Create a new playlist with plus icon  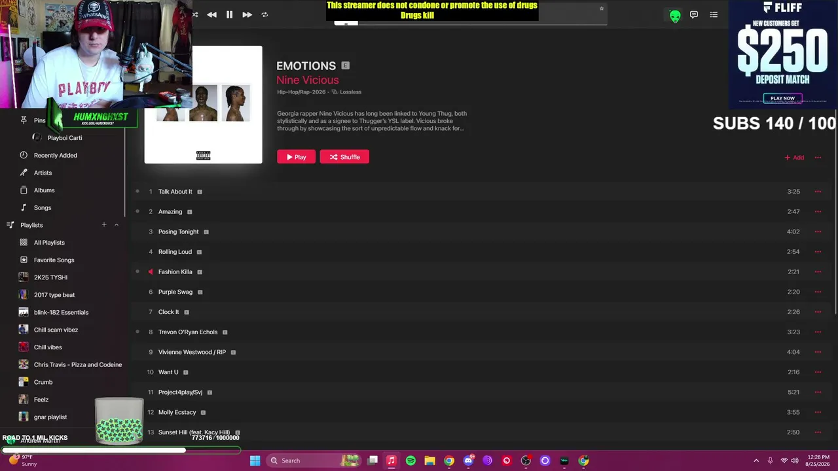(x=103, y=225)
